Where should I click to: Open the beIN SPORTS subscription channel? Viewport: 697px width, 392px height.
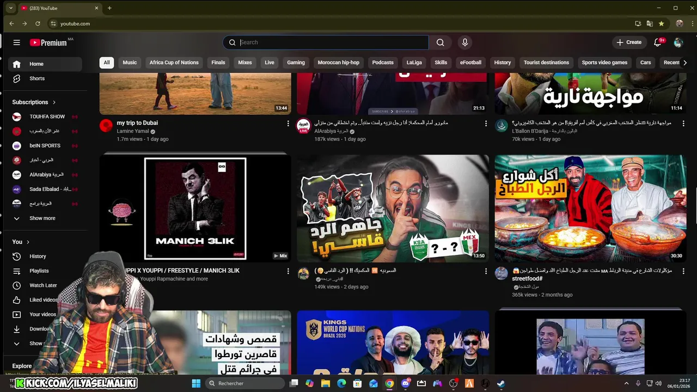46,145
